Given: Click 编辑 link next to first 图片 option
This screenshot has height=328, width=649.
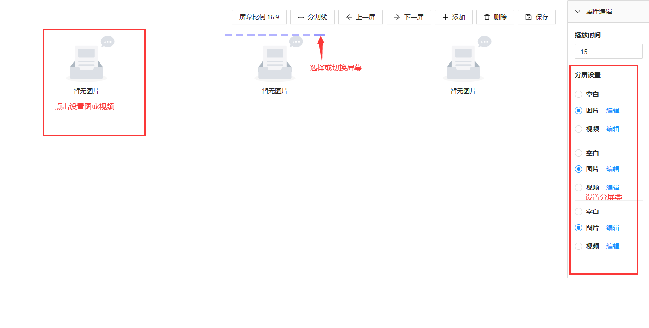Looking at the screenshot, I should (x=612, y=110).
